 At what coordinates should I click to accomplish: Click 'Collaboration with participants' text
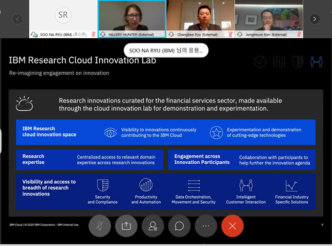pos(274,160)
